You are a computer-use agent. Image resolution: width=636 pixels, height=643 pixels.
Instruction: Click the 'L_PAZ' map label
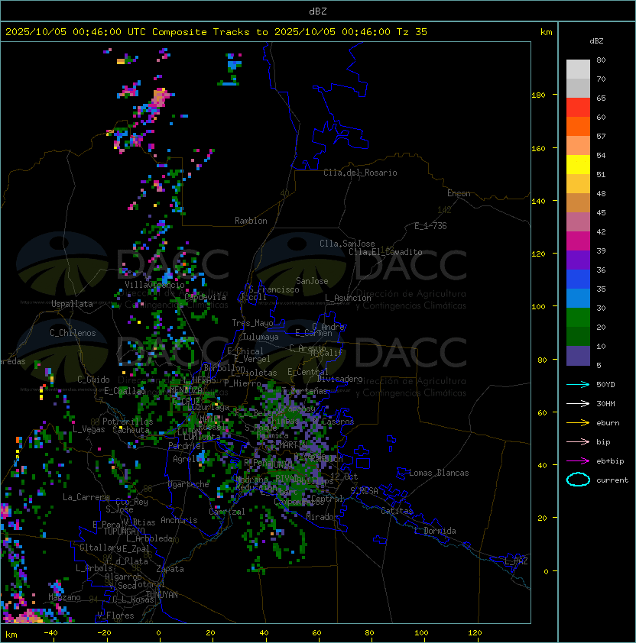(x=516, y=561)
